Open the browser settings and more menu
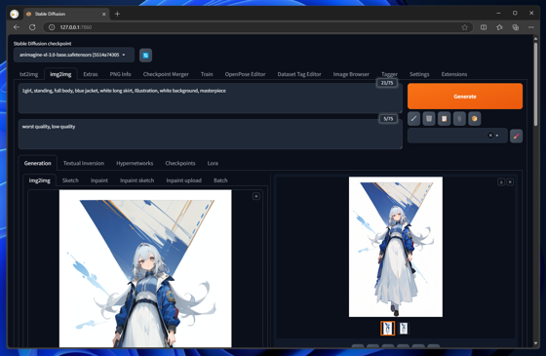Image resolution: width=546 pixels, height=356 pixels. coord(531,27)
